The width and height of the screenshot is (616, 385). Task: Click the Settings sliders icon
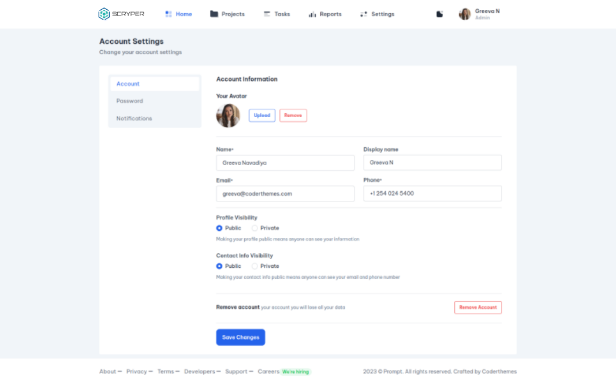[x=364, y=14]
